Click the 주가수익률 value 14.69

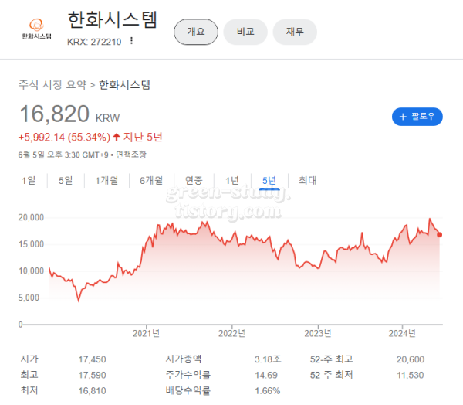tap(266, 375)
